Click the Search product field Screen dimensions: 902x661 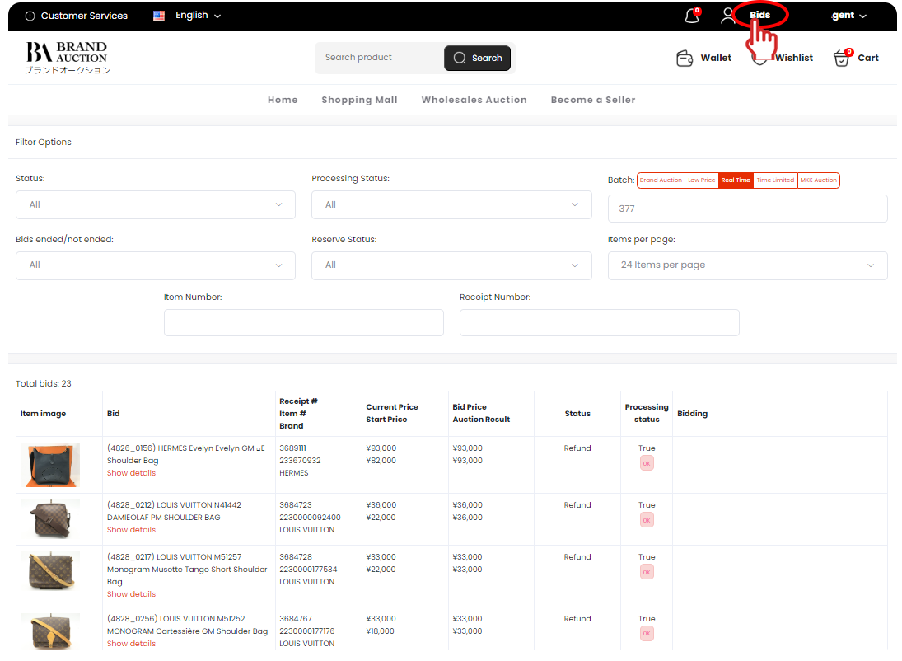(380, 58)
